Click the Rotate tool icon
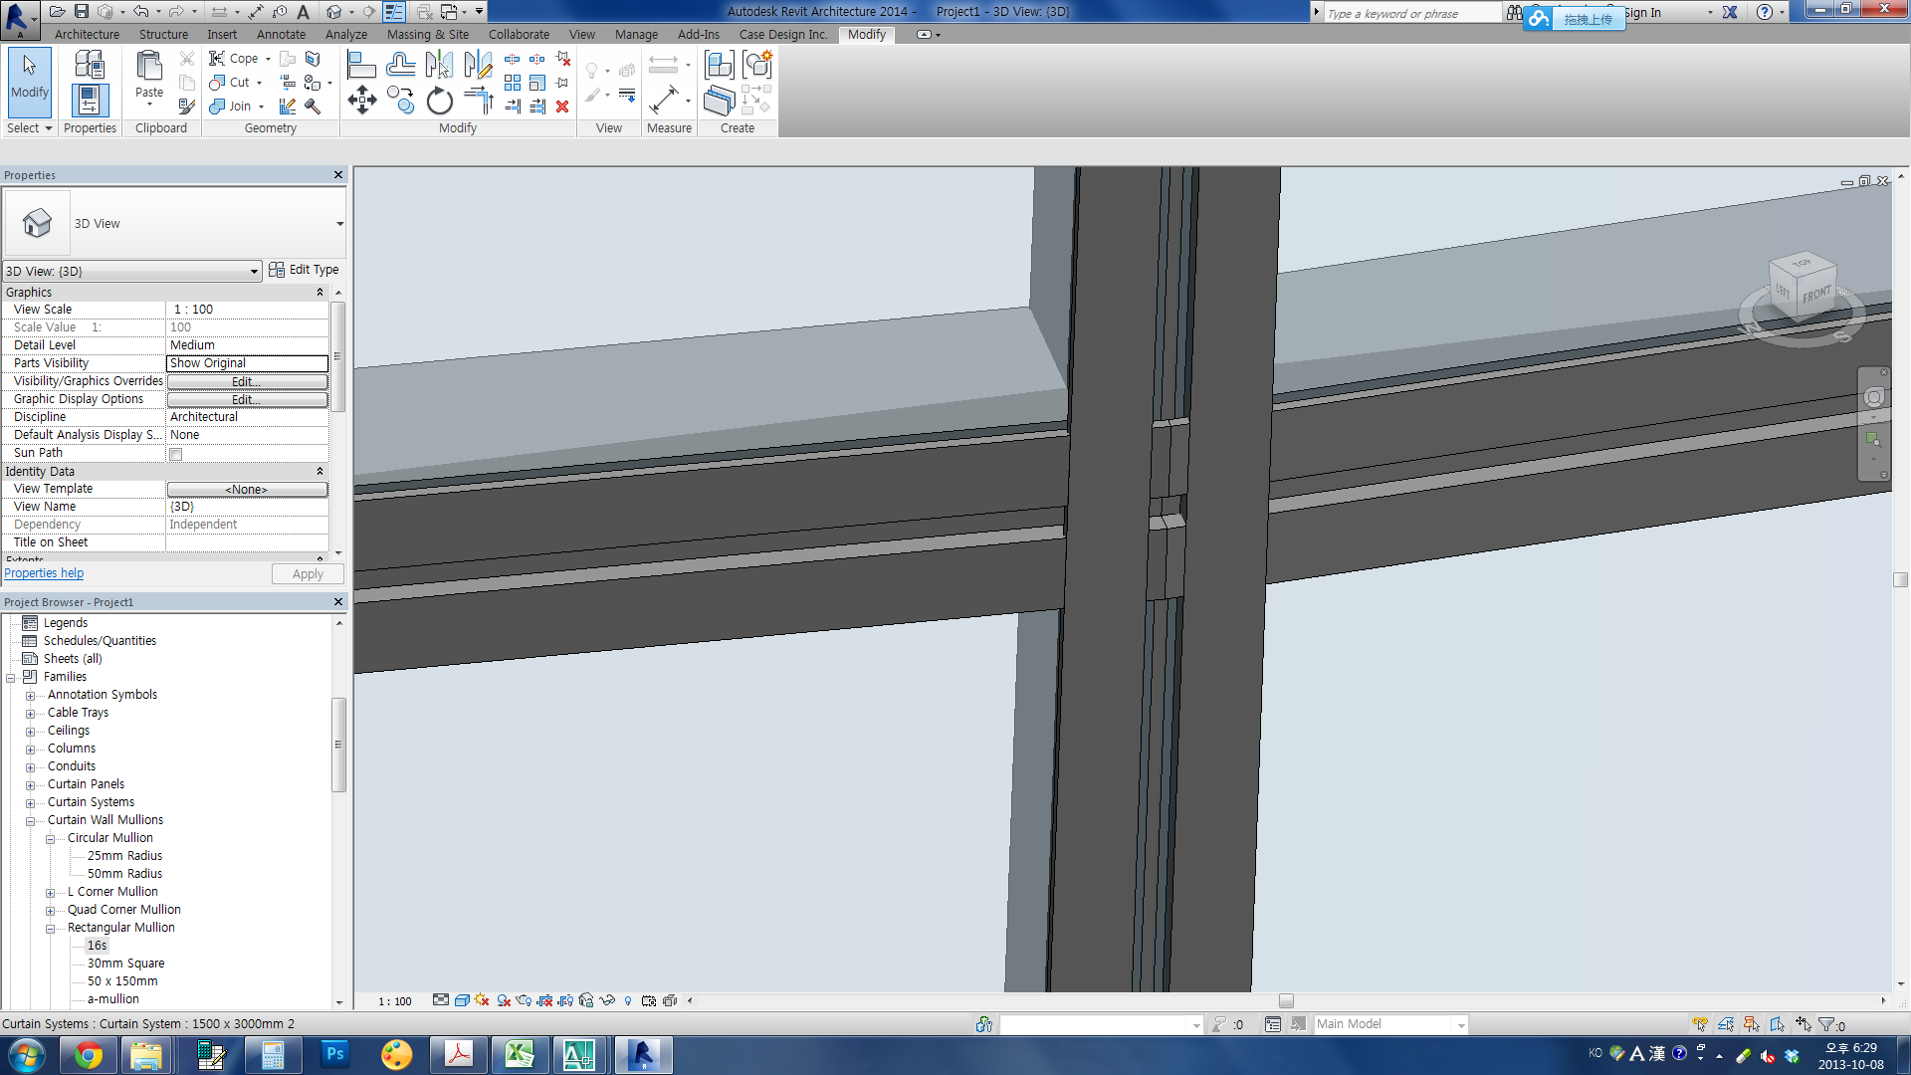The image size is (1911, 1075). pos(439,101)
